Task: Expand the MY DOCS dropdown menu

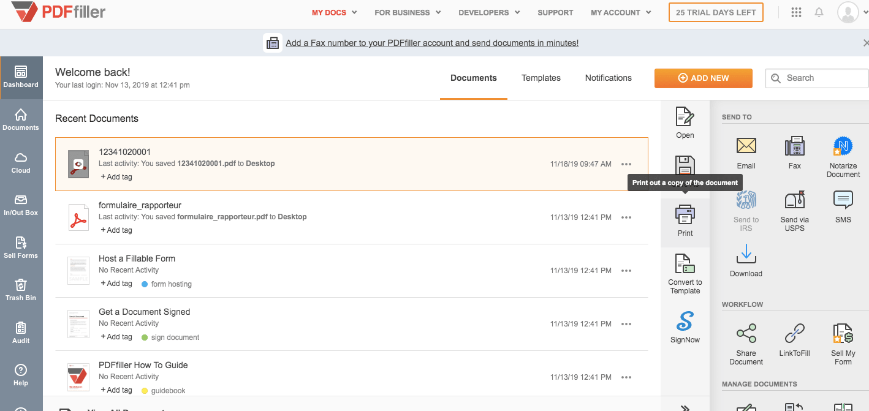Action: click(x=334, y=12)
